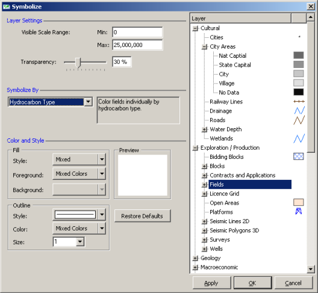
Task: Click the layer list scroll up arrow
Action: pyautogui.click(x=311, y=17)
